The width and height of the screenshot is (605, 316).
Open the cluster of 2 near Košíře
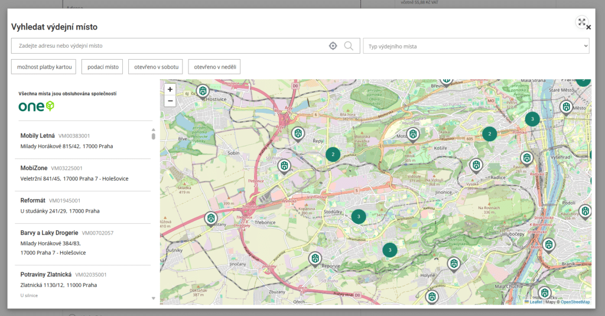coord(490,134)
